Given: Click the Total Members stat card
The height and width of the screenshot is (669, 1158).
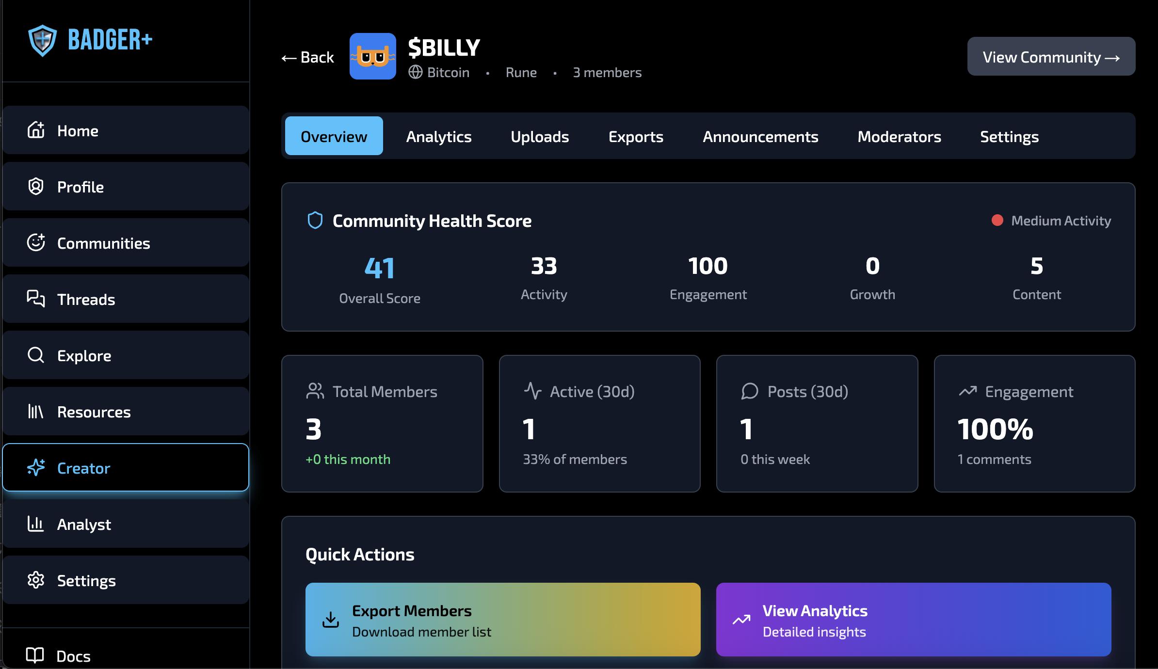Looking at the screenshot, I should [382, 424].
